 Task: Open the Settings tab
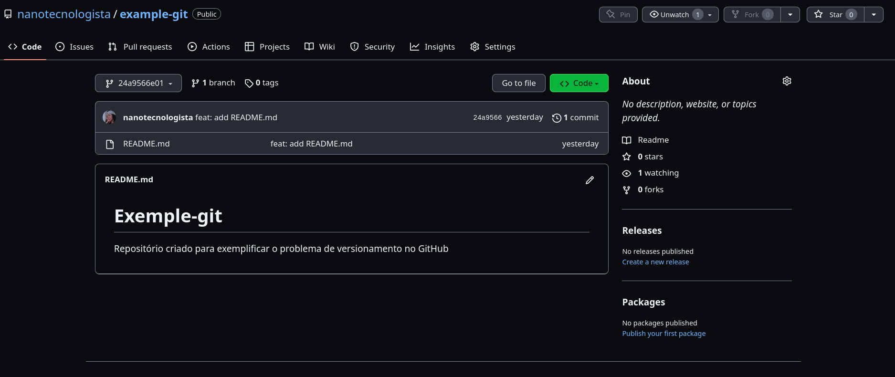(493, 47)
